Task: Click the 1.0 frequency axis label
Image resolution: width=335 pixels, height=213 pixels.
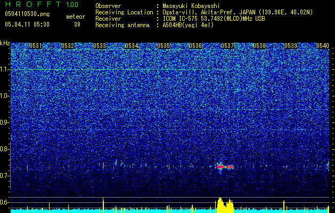Action: click(5, 96)
